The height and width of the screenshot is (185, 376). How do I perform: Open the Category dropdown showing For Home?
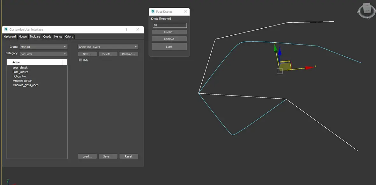43,54
